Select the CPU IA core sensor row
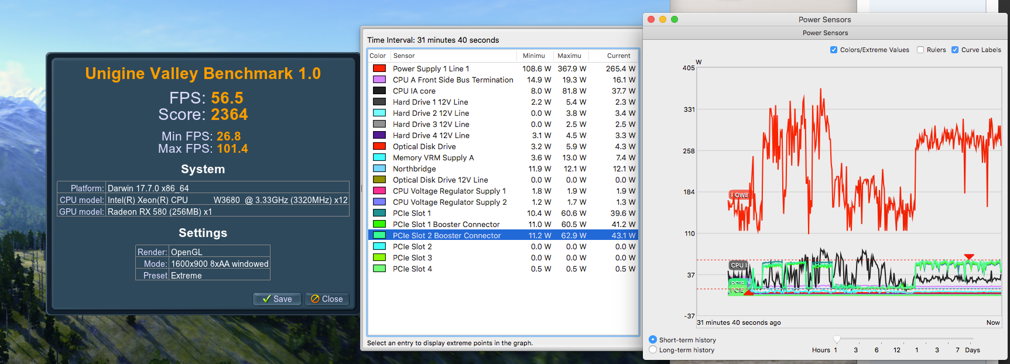The height and width of the screenshot is (364, 1010). [x=503, y=91]
